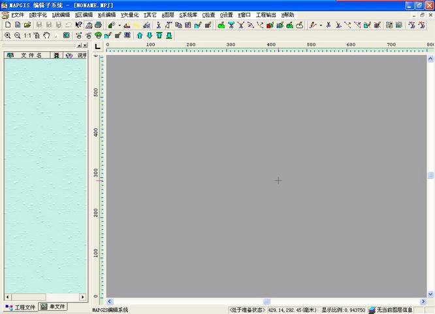The height and width of the screenshot is (314, 435).
Task: Open the 文件 menu
Action: tap(18, 15)
